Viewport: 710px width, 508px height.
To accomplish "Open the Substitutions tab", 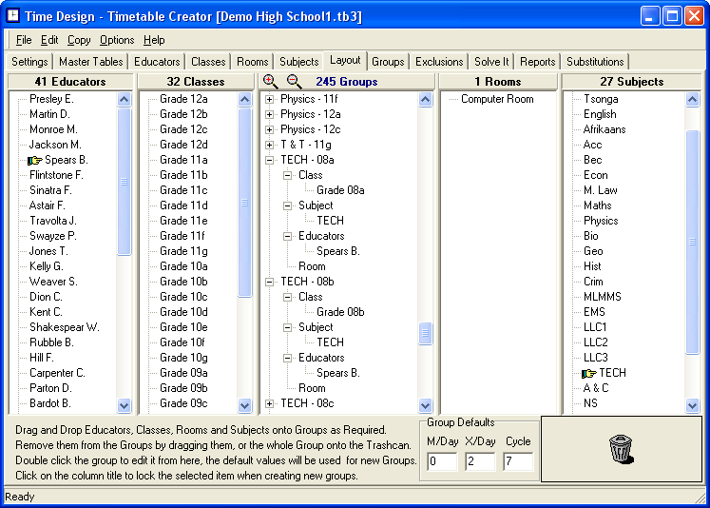I will pyautogui.click(x=595, y=62).
